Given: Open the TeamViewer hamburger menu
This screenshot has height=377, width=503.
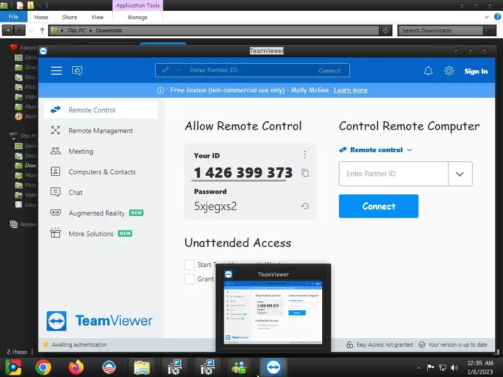Looking at the screenshot, I should pyautogui.click(x=56, y=71).
